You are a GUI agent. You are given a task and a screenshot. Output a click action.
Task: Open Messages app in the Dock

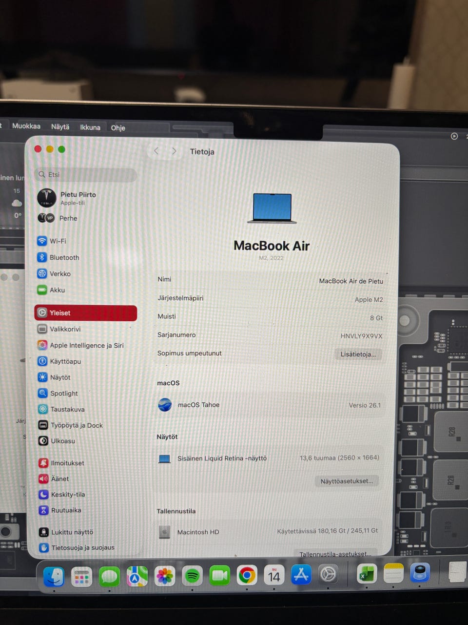(109, 577)
